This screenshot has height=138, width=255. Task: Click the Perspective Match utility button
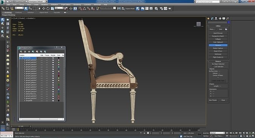tap(218, 36)
